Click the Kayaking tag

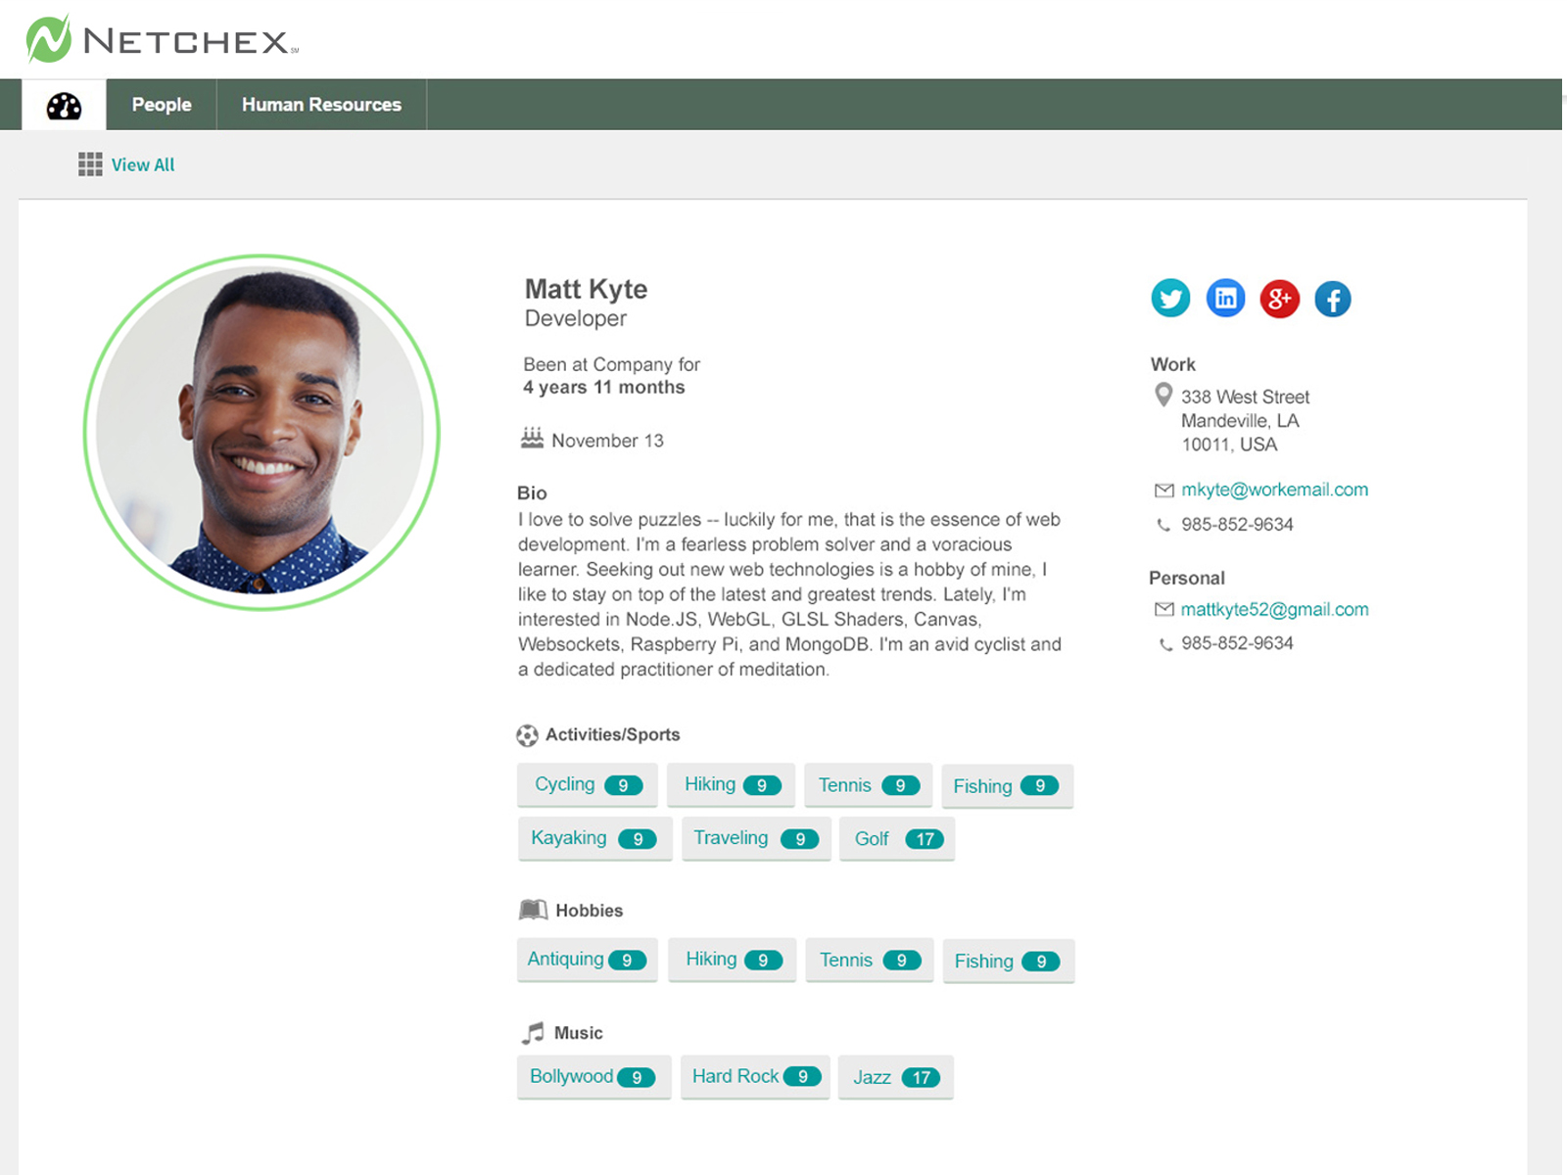point(594,839)
